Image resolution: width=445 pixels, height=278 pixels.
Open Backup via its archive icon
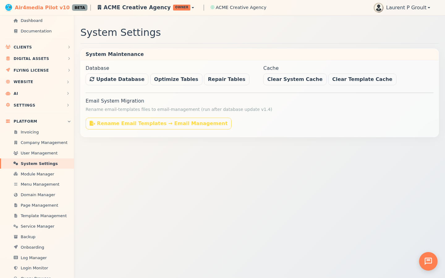(x=16, y=237)
